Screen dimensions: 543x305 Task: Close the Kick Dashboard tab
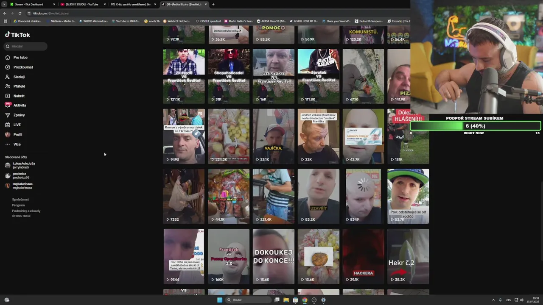click(x=54, y=4)
